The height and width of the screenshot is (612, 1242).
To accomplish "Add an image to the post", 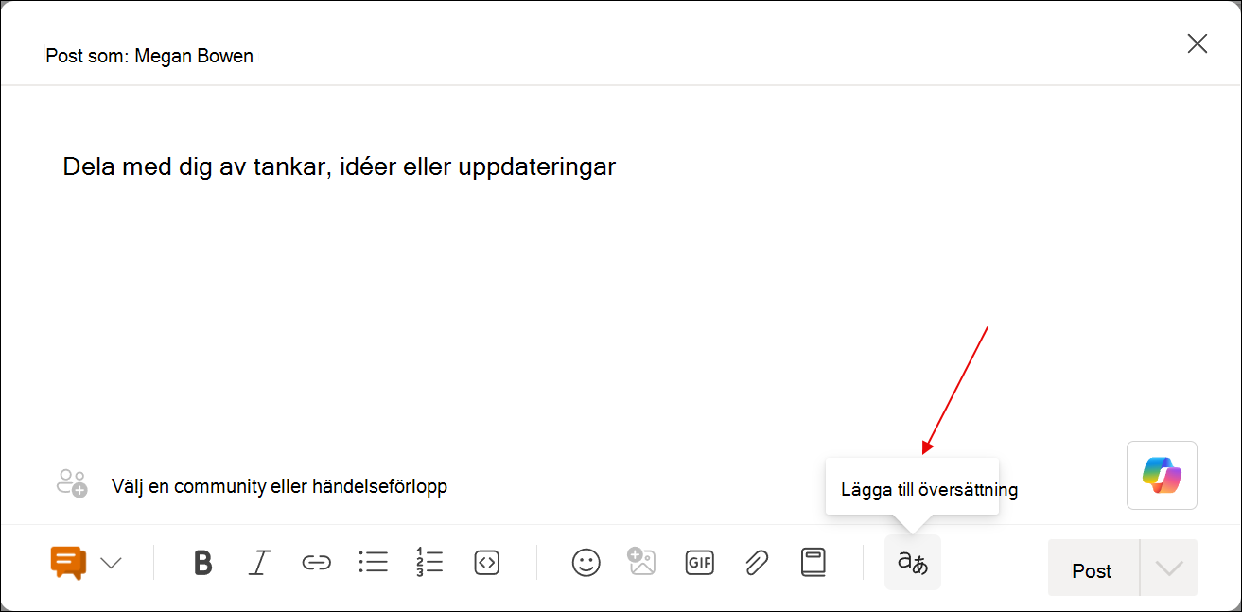I will tap(641, 562).
